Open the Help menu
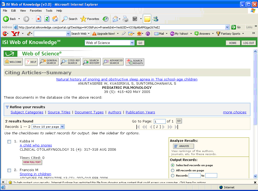 59,11
